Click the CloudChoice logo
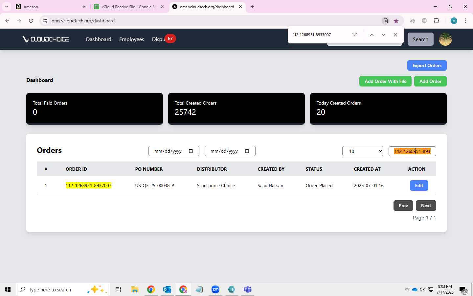 click(46, 39)
